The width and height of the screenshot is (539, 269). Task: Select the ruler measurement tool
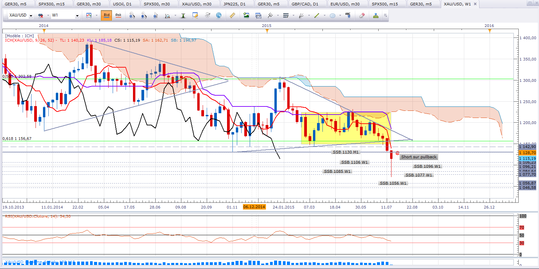click(x=232, y=16)
